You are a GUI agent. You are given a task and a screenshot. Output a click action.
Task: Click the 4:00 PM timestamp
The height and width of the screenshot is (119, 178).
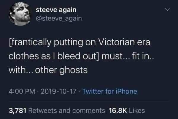pos(22,91)
